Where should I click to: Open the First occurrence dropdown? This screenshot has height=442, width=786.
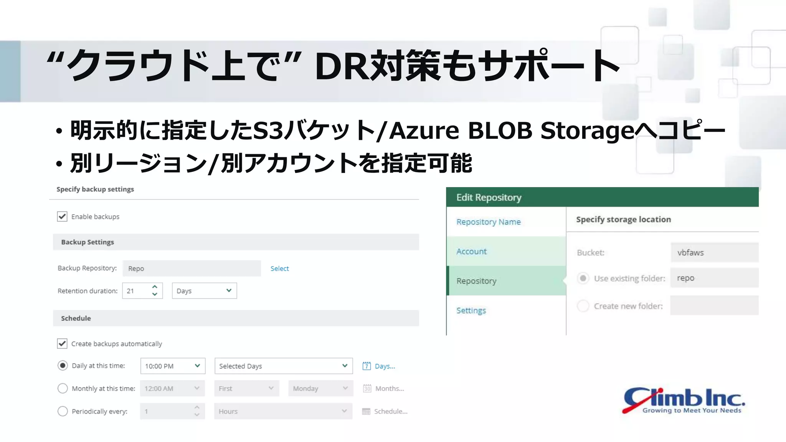(x=246, y=388)
